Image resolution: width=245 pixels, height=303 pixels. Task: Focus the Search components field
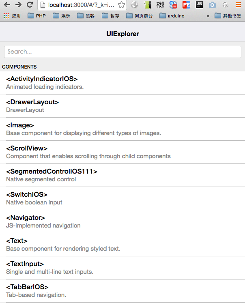pyautogui.click(x=122, y=52)
